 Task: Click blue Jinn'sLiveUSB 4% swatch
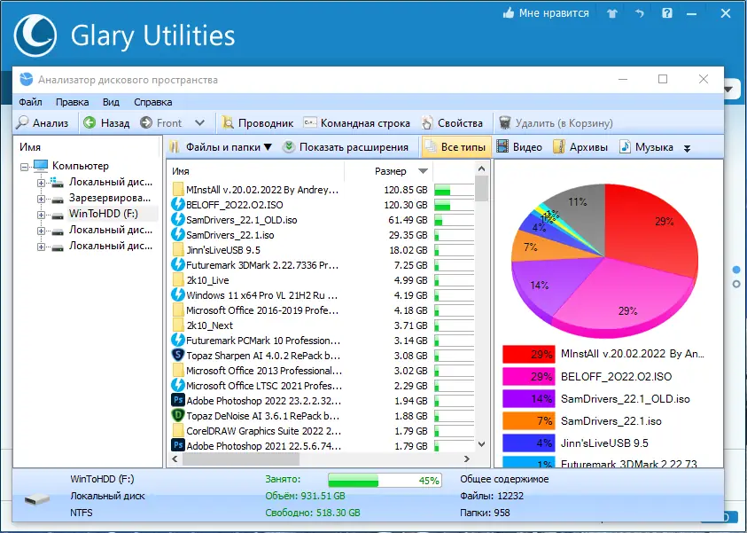528,443
